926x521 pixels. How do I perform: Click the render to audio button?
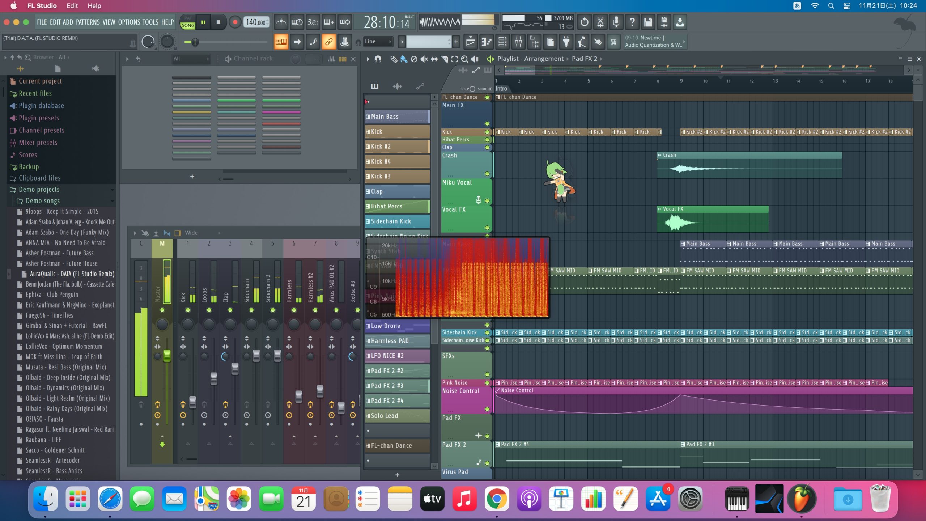664,22
